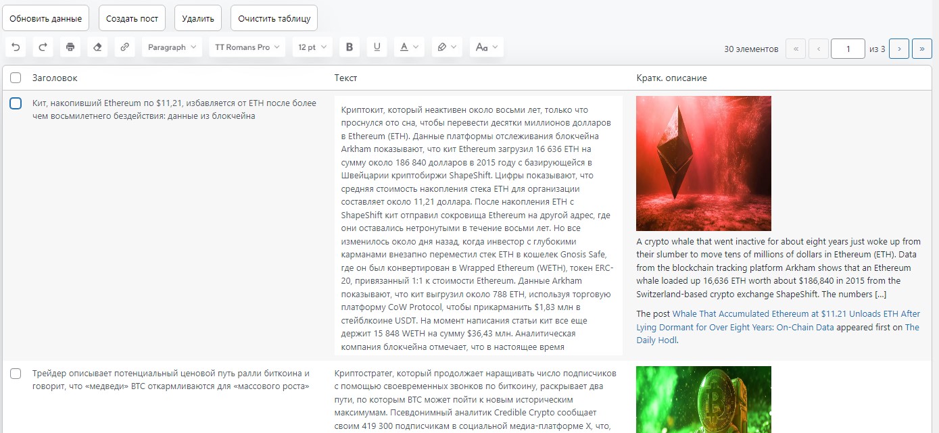Open the Whale That Accumulated Ethereum link
The width and height of the screenshot is (939, 433).
778,320
